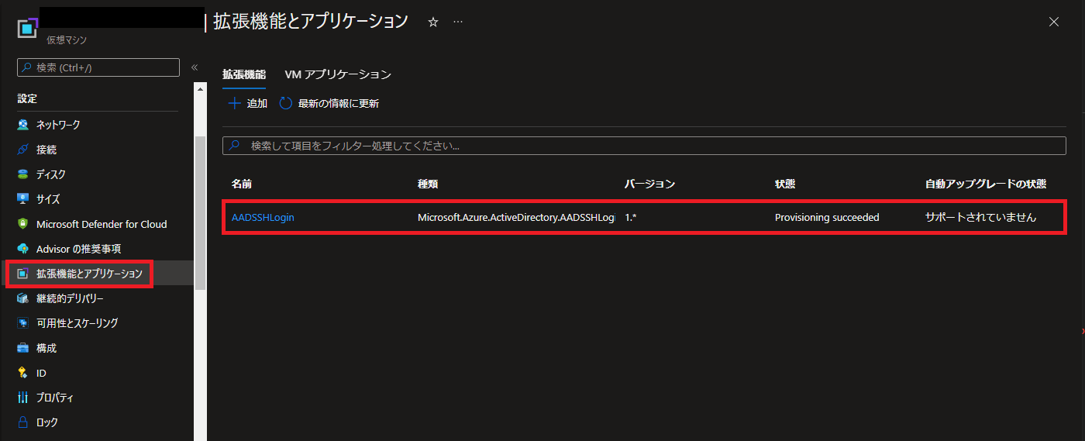
Task: Switch to the VM アプリケーション tab
Action: pos(338,74)
